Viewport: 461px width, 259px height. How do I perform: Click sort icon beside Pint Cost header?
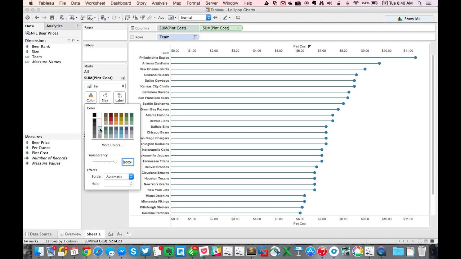click(x=310, y=46)
